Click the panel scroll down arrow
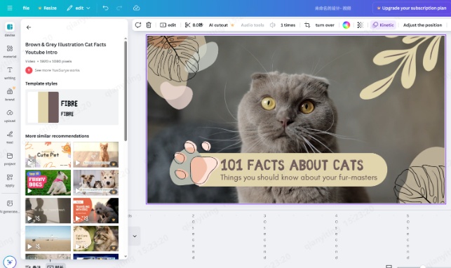The width and height of the screenshot is (451, 268). (x=126, y=256)
